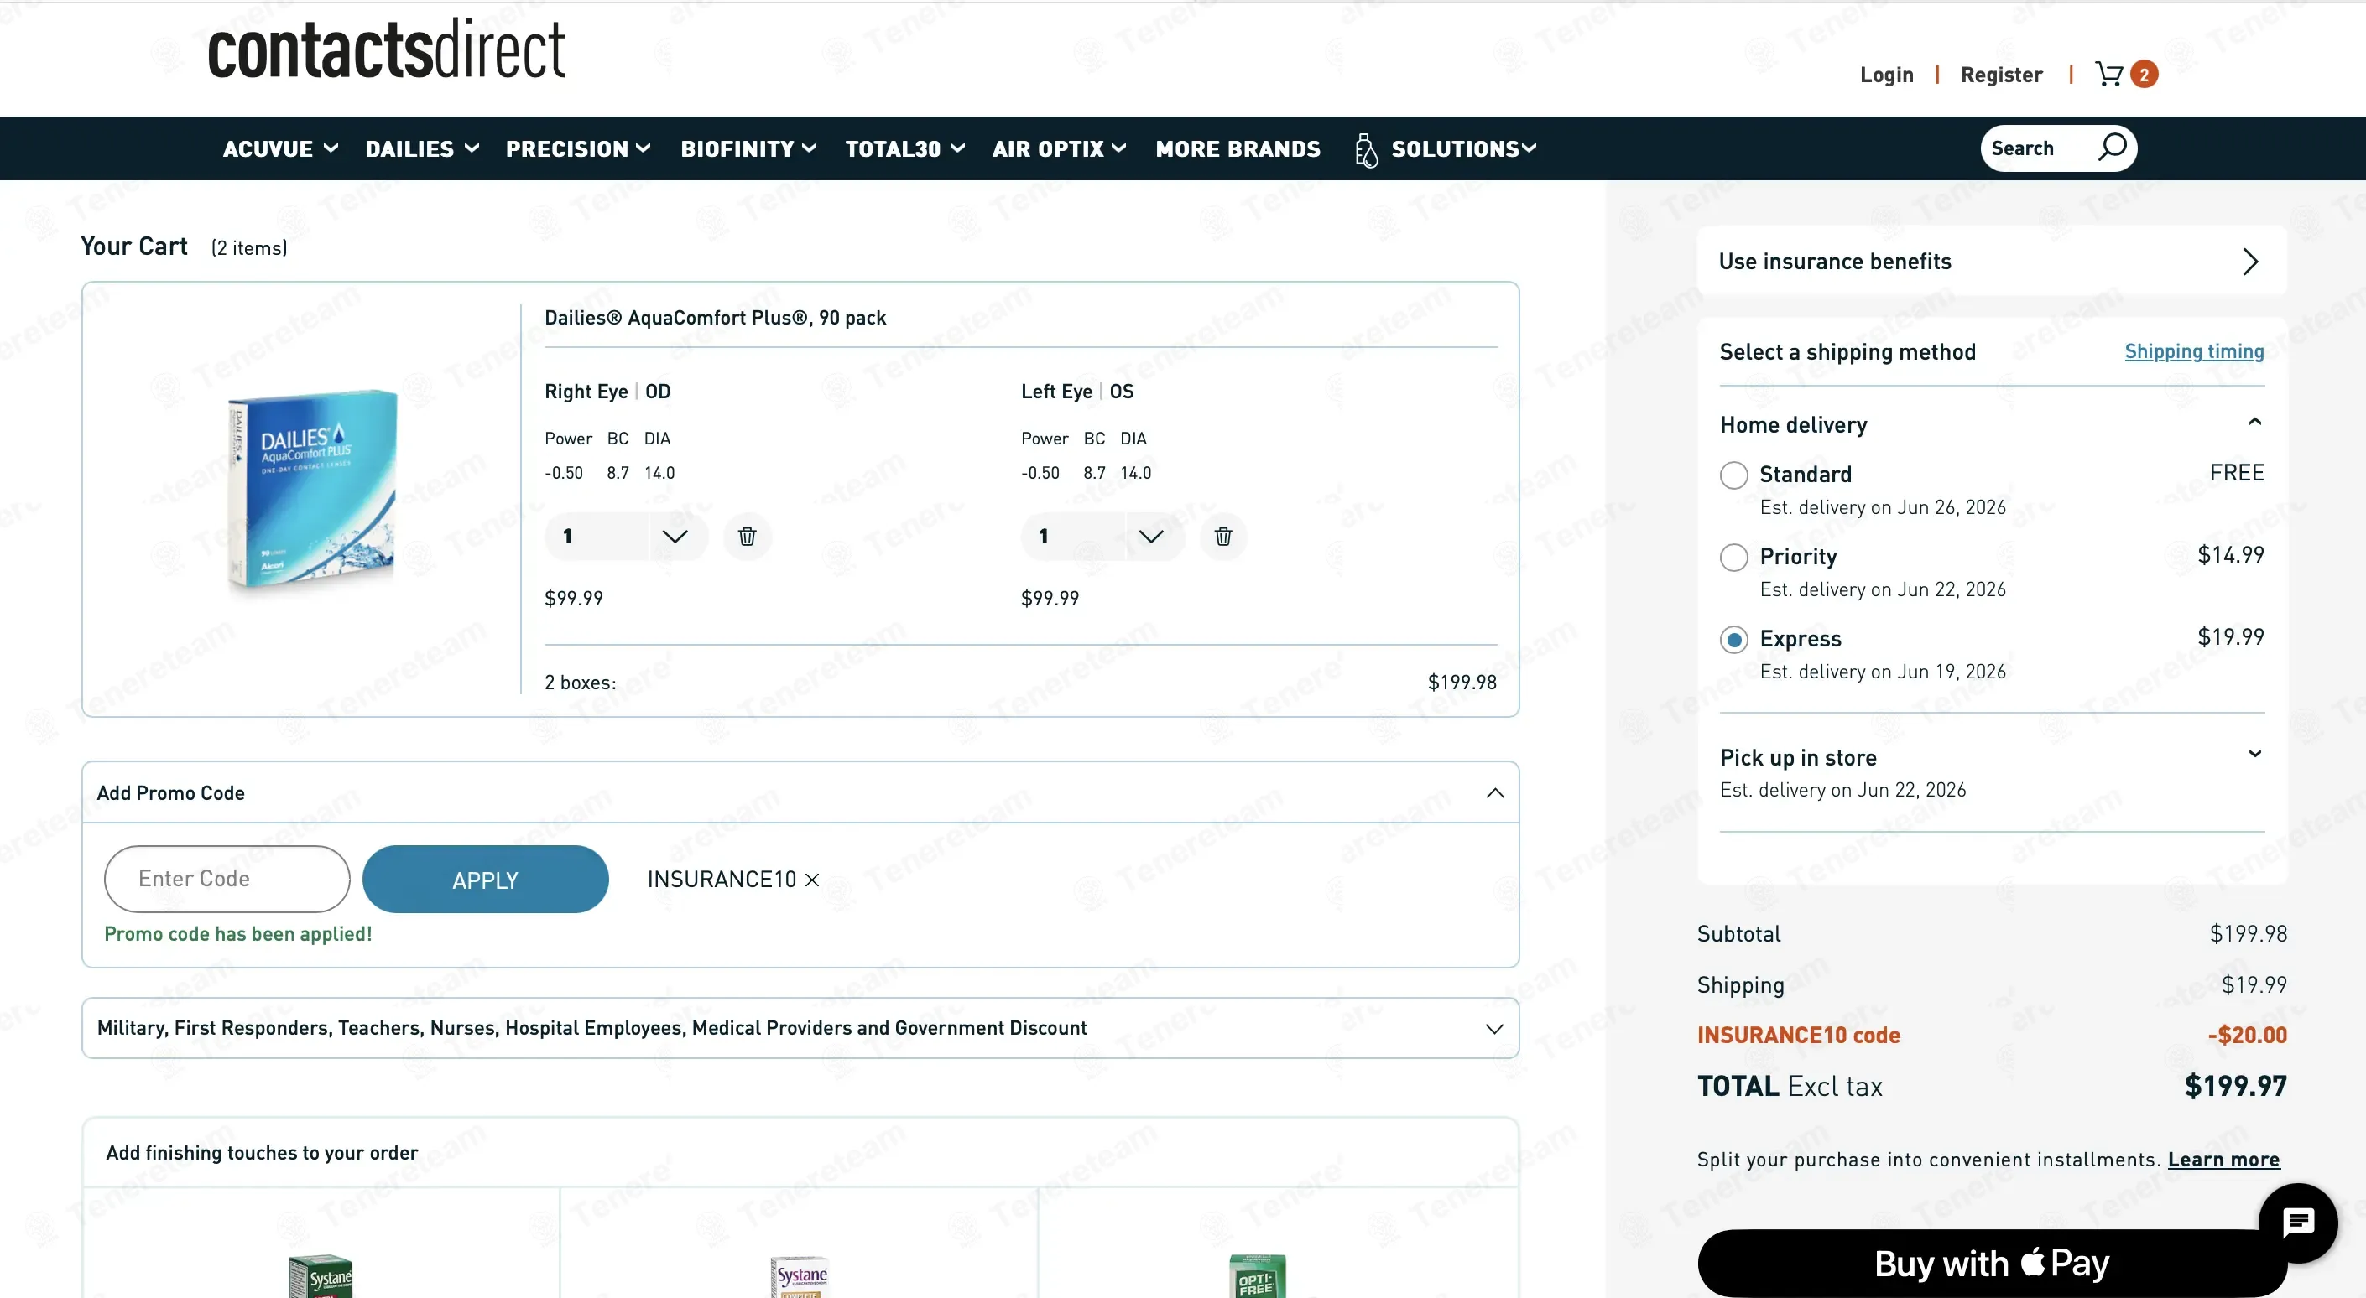Screen dimensions: 2366x1298
Task: Open the live chat bubble
Action: pyautogui.click(x=2298, y=1223)
